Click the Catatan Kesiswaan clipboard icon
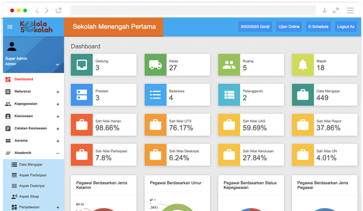This screenshot has height=211, width=363. (x=8, y=129)
